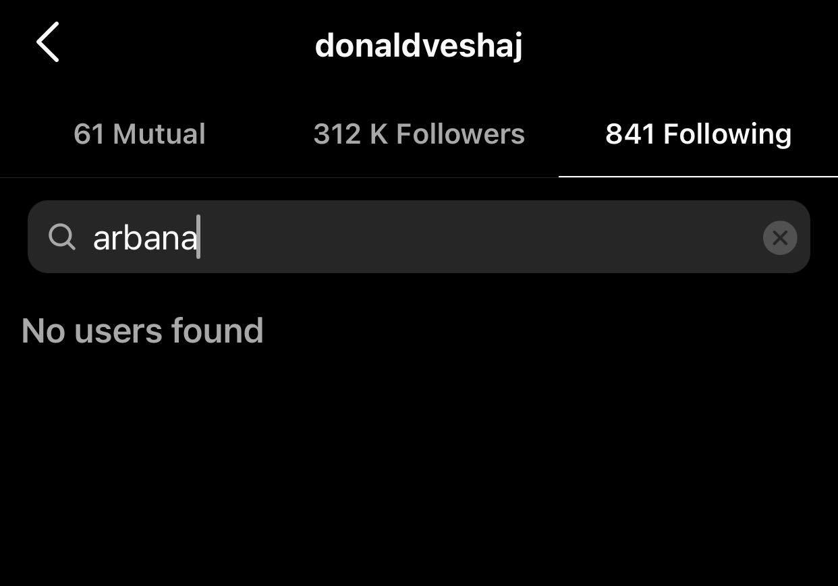Click the underlined Following tab label

pyautogui.click(x=698, y=134)
